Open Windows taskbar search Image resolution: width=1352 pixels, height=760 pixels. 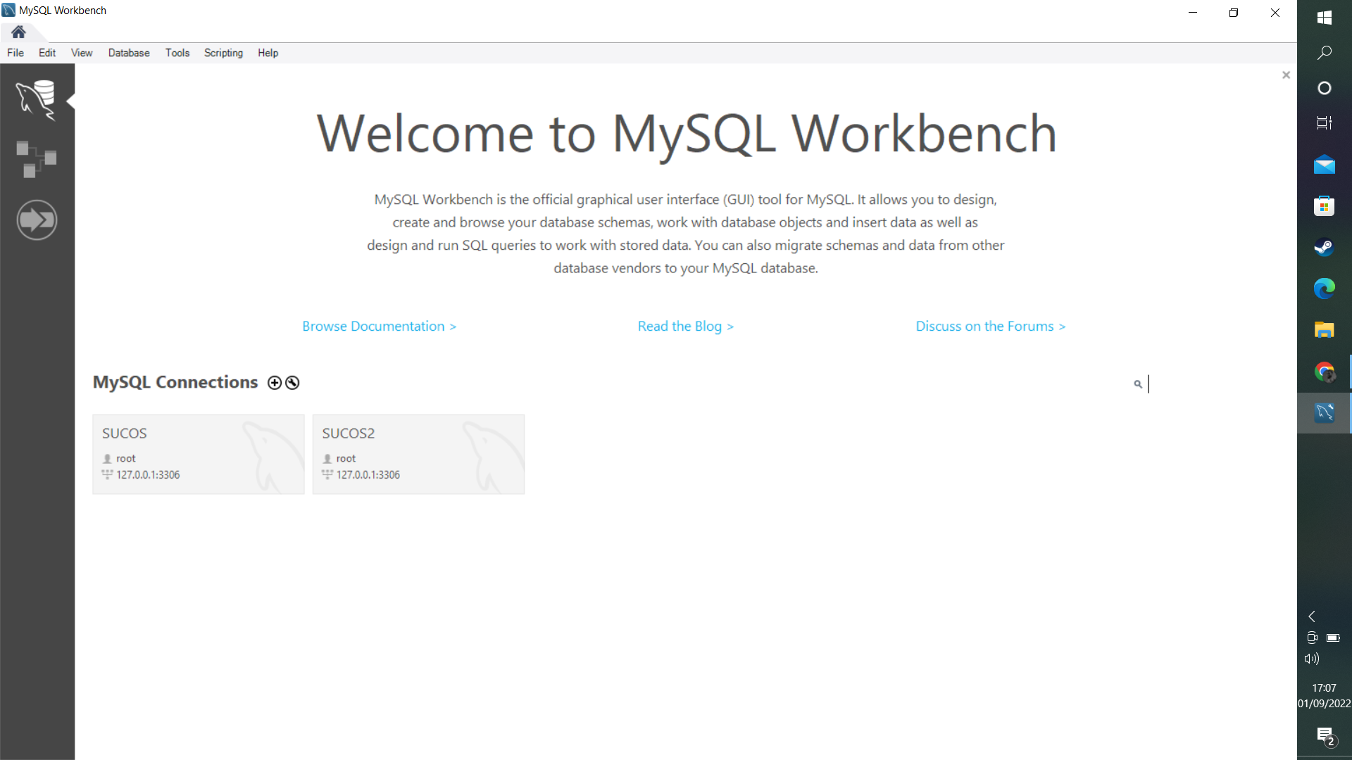click(1324, 53)
